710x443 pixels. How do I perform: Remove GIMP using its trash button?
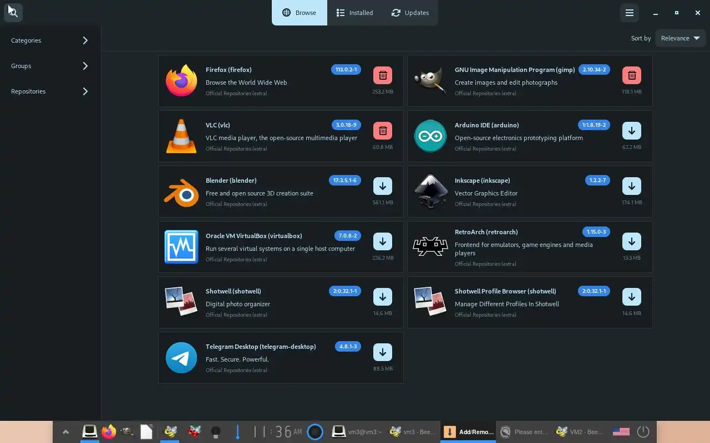click(631, 75)
